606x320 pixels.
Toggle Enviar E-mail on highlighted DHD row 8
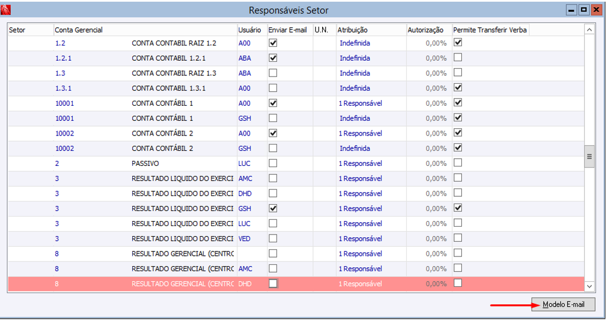273,283
